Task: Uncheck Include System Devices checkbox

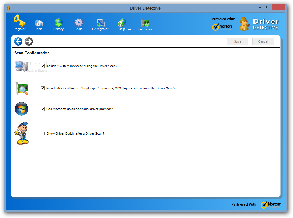Action: [43, 66]
